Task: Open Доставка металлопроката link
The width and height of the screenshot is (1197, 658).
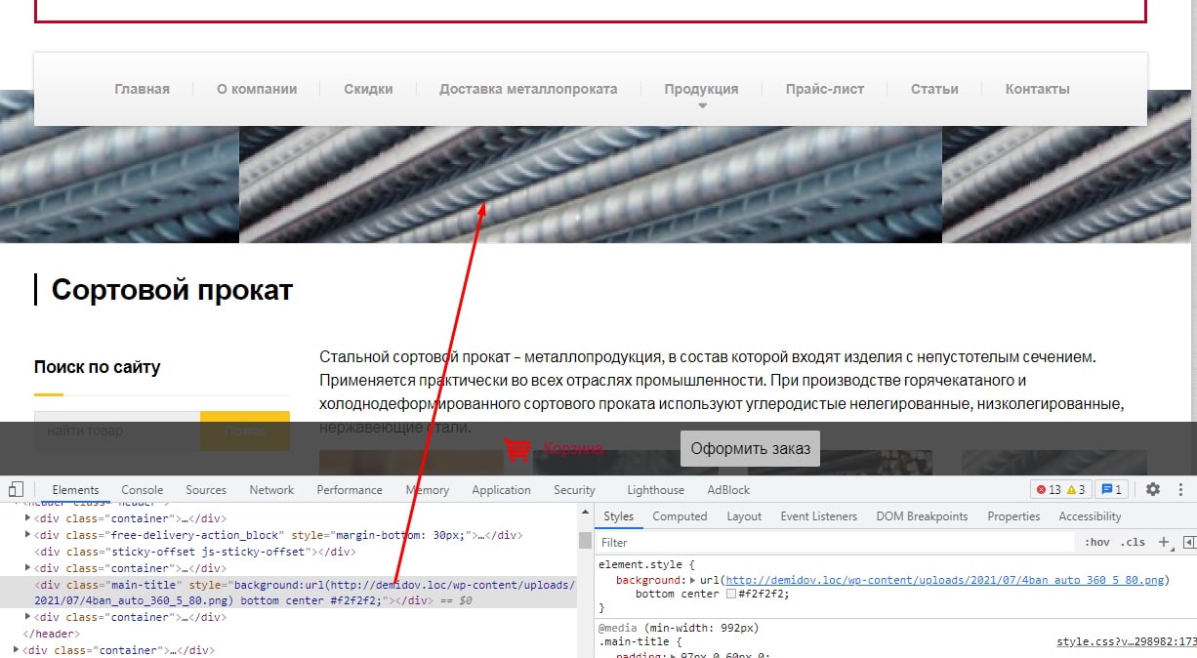Action: tap(528, 89)
